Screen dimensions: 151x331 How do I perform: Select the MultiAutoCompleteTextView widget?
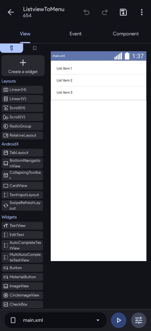pyautogui.click(x=22, y=257)
